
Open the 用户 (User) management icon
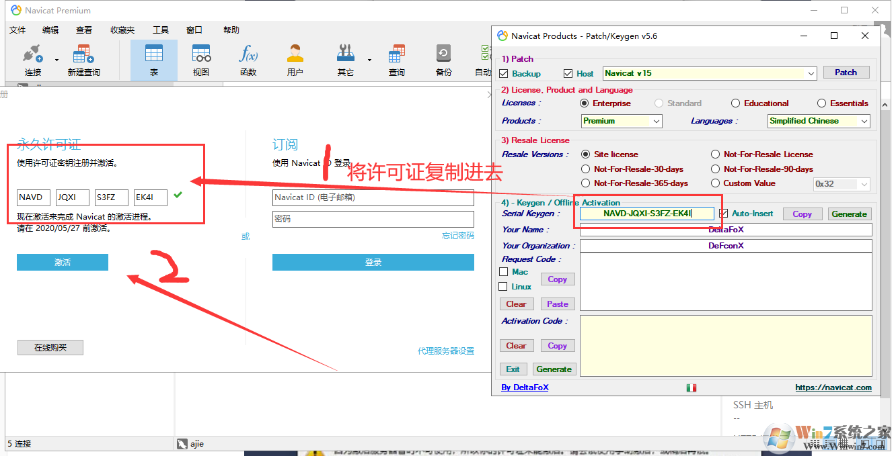[x=295, y=60]
